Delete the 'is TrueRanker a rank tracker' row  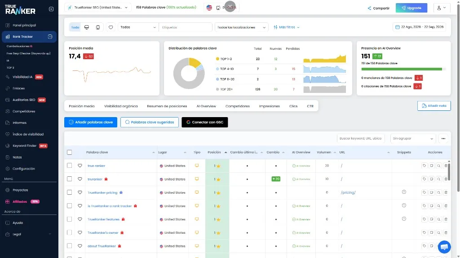click(x=446, y=206)
